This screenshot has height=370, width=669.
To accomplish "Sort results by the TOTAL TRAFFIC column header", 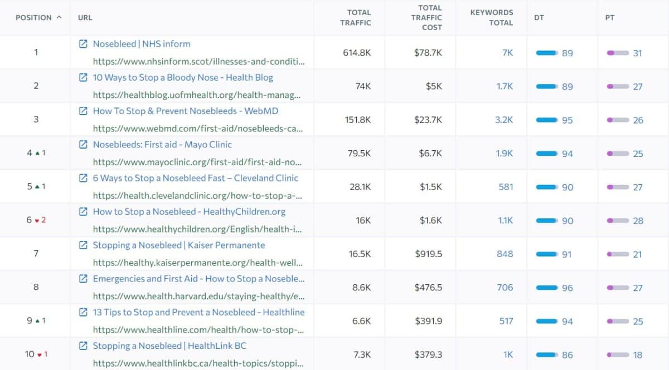I will 358,17.
